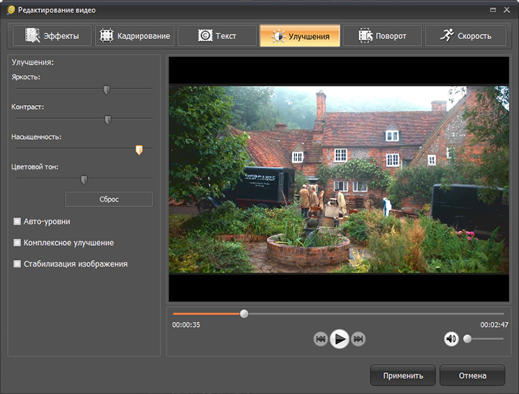
Task: Enable Комплексное улучшение checkbox
Action: 17,243
